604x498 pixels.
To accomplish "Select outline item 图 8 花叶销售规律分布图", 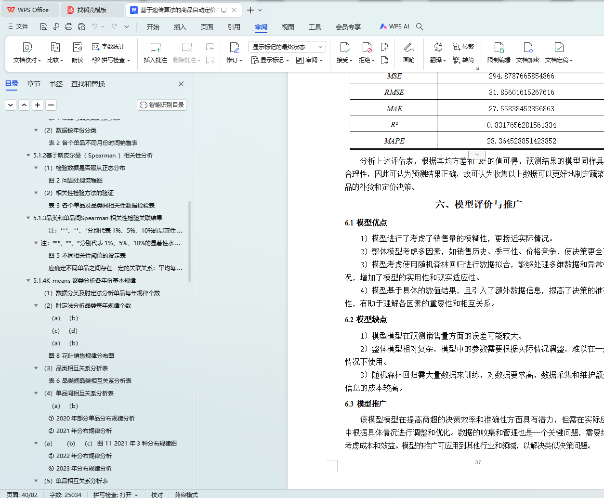I will click(x=81, y=355).
